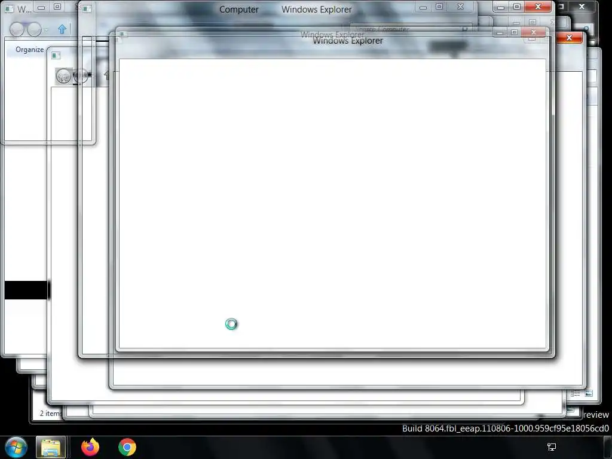This screenshot has width=612, height=459.
Task: Click the W... window's title bar icon
Action: click(x=9, y=8)
